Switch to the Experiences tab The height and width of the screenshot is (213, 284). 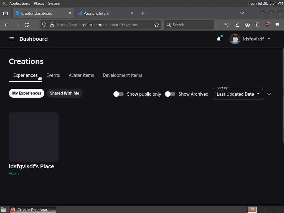click(x=25, y=75)
